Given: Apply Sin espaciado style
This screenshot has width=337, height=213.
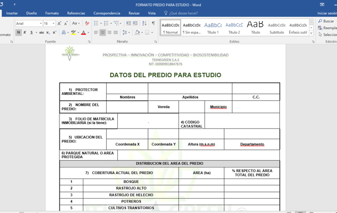Looking at the screenshot, I should pyautogui.click(x=192, y=27).
